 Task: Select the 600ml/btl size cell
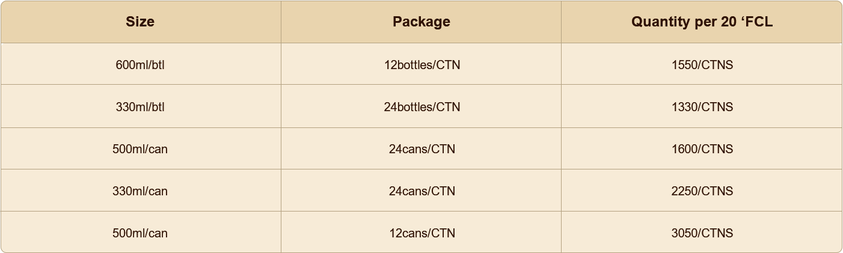click(140, 65)
